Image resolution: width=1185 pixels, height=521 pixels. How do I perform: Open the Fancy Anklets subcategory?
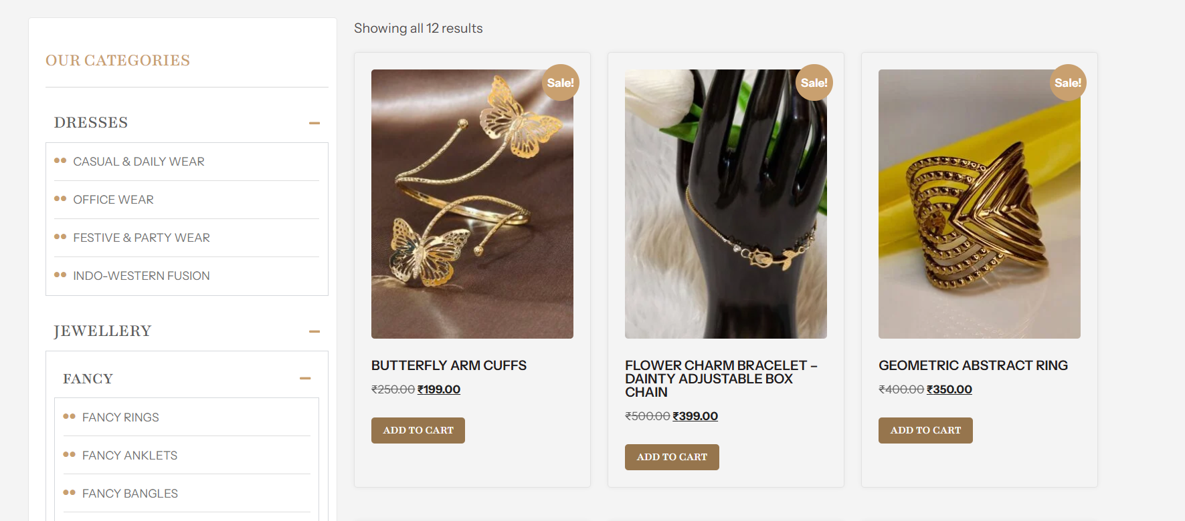click(x=130, y=456)
